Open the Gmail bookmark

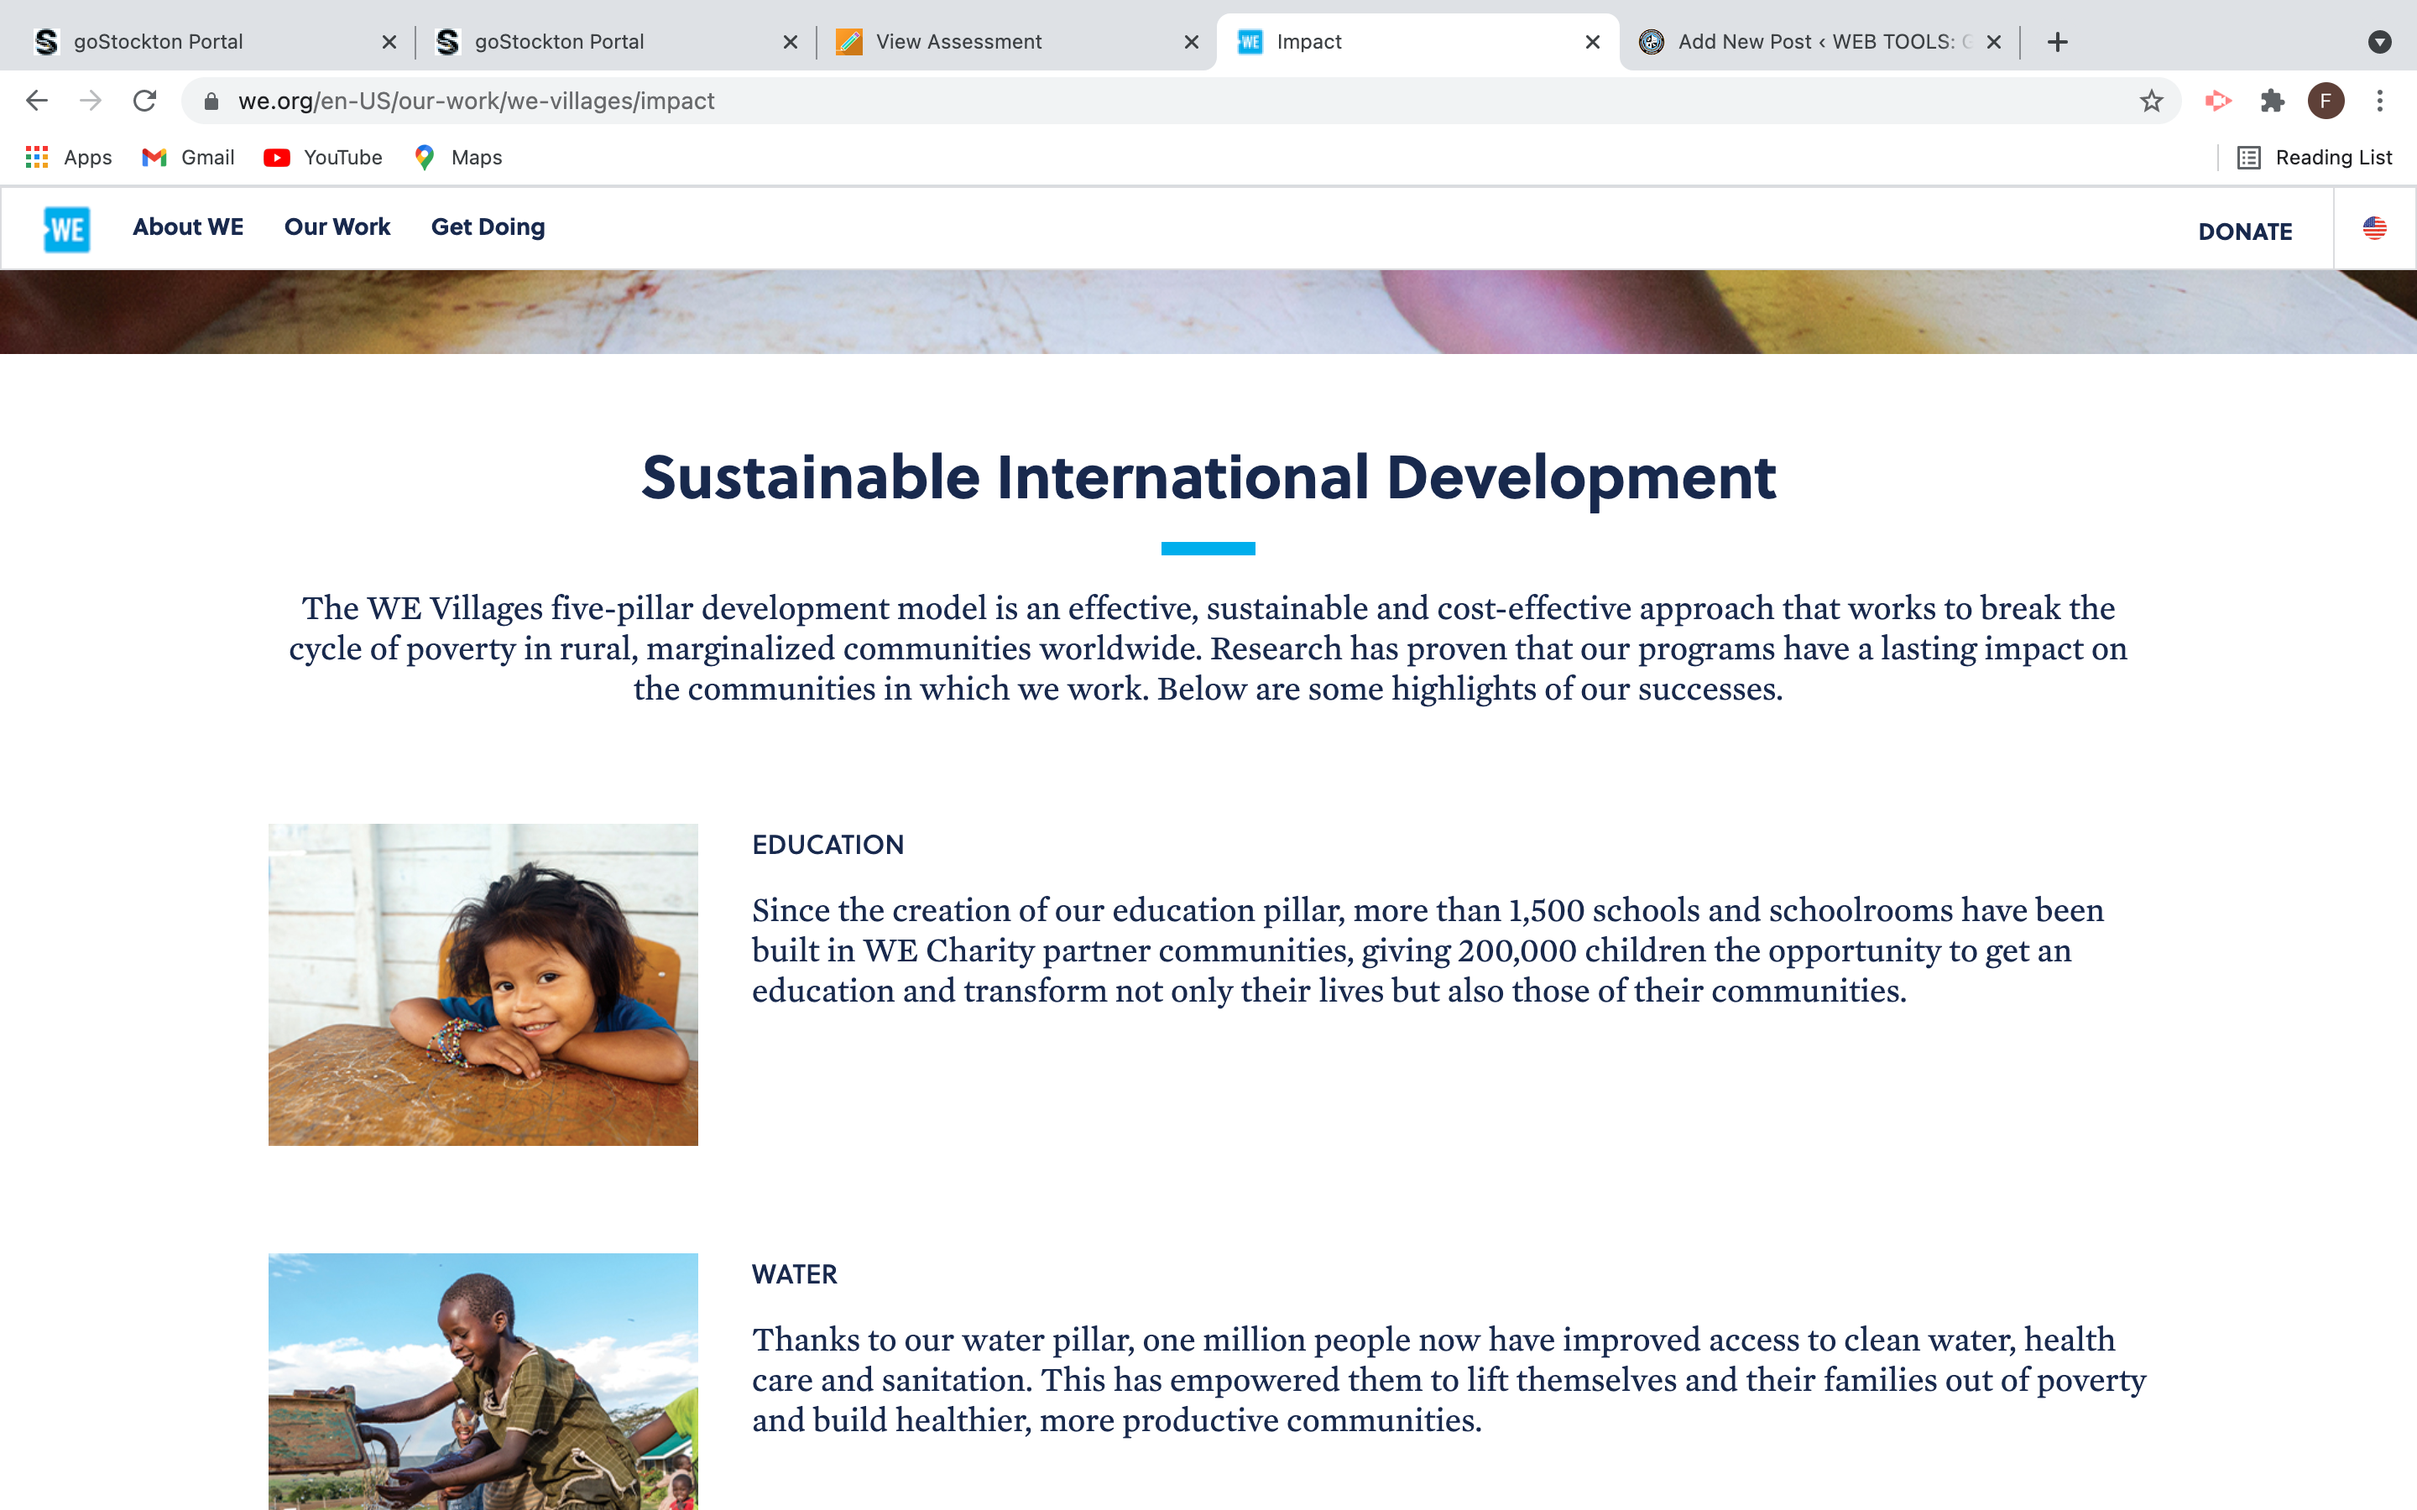pos(188,158)
